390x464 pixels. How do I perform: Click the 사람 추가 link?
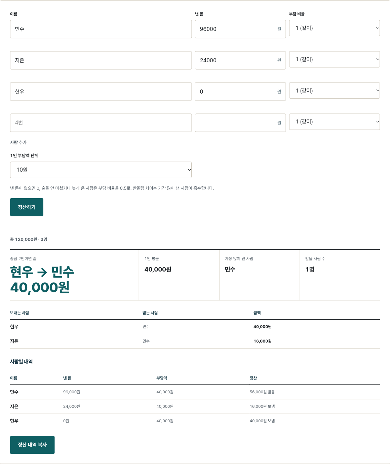[18, 142]
